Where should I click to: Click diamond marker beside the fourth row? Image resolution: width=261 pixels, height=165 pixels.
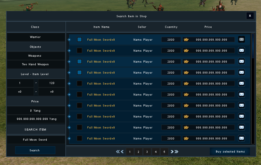click(x=69, y=72)
